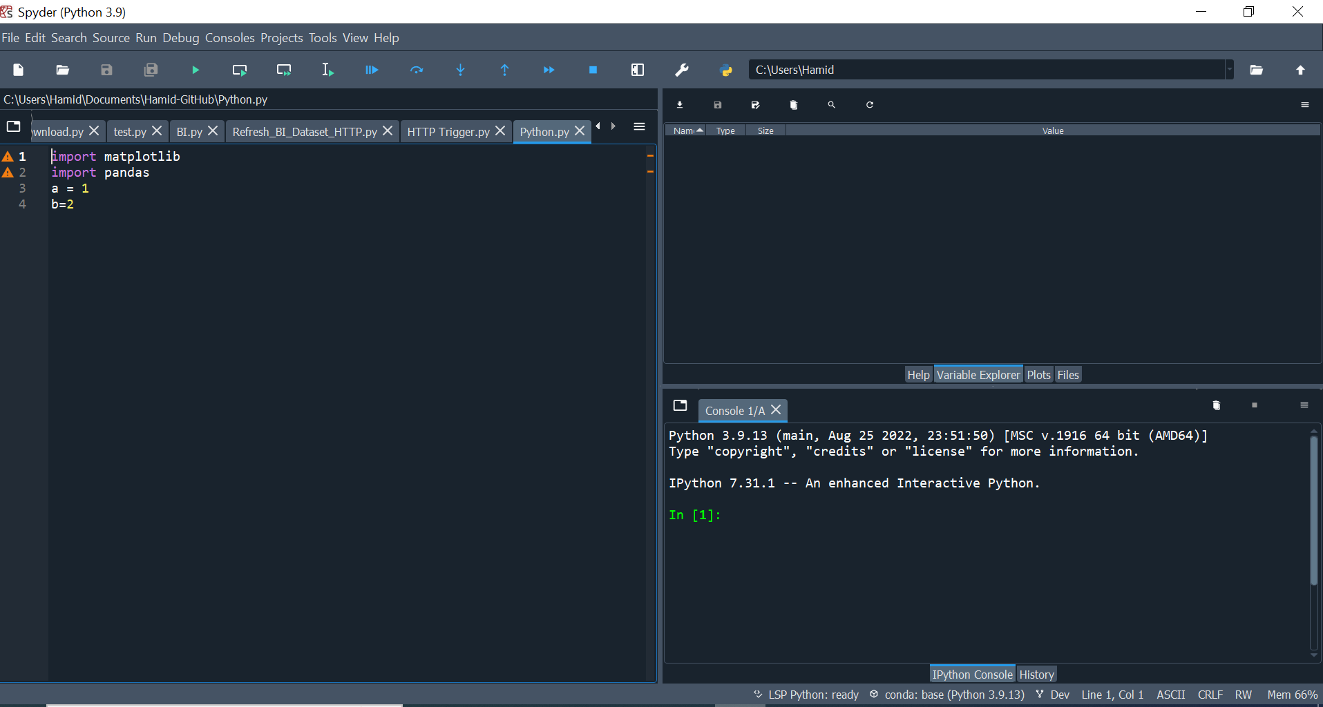
Task: Open the Projects menu
Action: click(x=282, y=38)
